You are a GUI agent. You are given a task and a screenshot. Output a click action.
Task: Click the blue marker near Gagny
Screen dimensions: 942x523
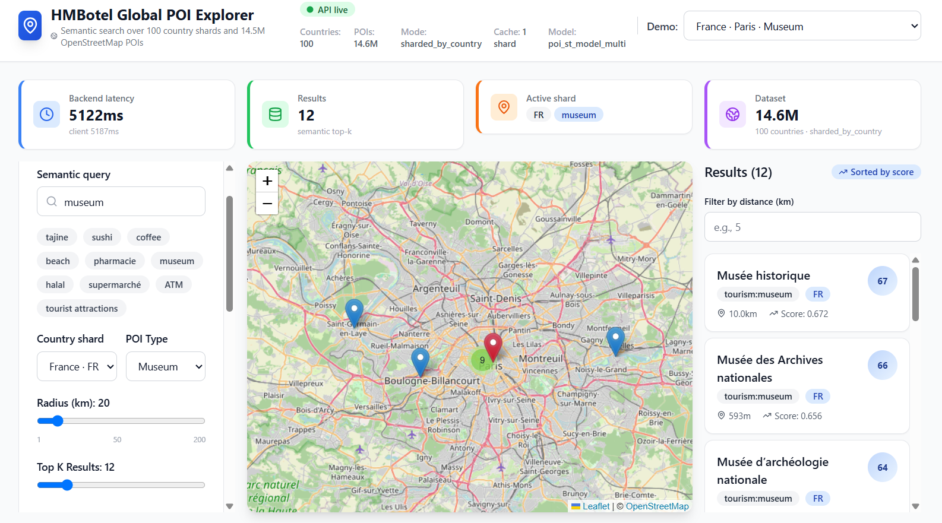615,341
